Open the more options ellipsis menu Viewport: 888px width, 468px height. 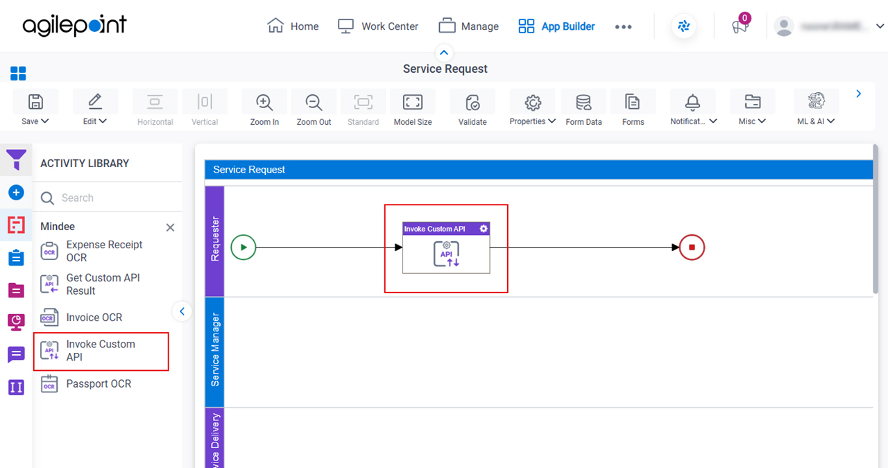[x=623, y=27]
